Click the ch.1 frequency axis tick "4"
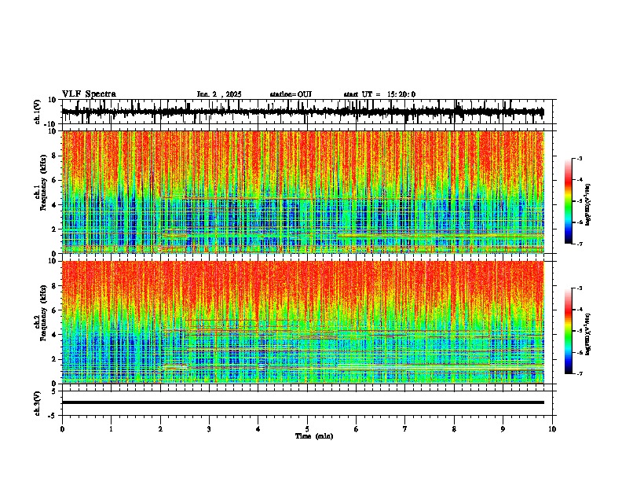 click(x=54, y=205)
